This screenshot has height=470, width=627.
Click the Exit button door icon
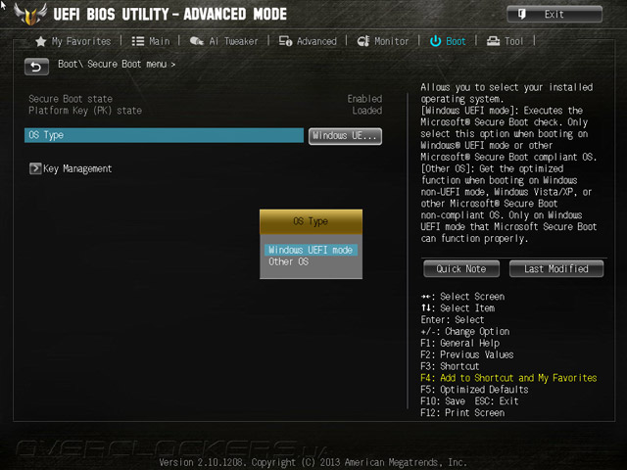521,15
